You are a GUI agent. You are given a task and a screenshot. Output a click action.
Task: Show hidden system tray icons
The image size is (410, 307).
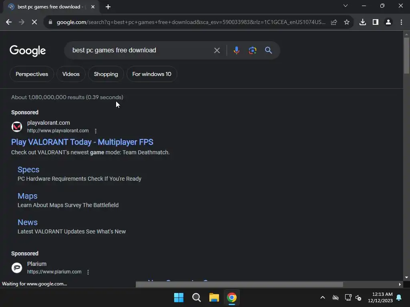pyautogui.click(x=323, y=297)
